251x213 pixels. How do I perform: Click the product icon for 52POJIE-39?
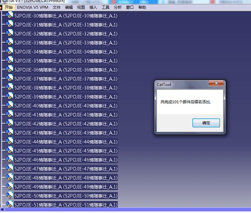(x=10, y=96)
